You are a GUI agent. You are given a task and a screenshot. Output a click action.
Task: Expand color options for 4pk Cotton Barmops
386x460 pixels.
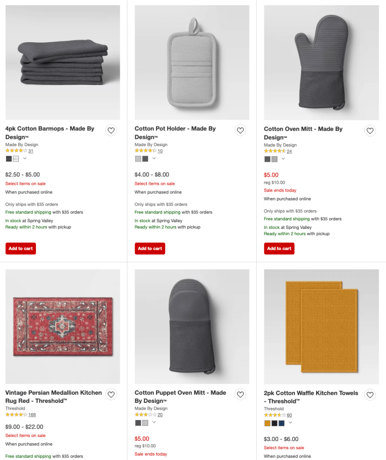coord(25,159)
